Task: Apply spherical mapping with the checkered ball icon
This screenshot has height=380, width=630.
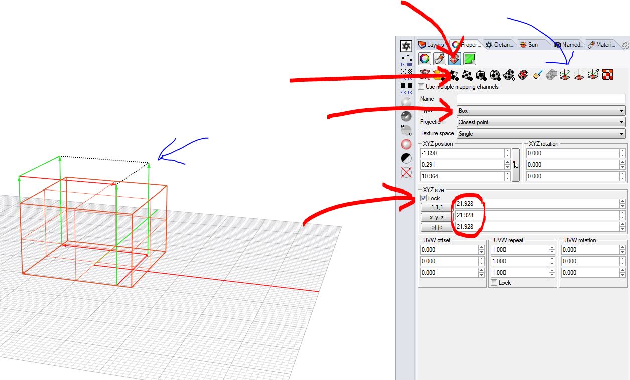Action: pyautogui.click(x=495, y=75)
